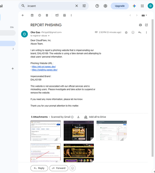Download all attachments
Image resolution: width=155 pixels, height=173 pixels.
point(78,117)
